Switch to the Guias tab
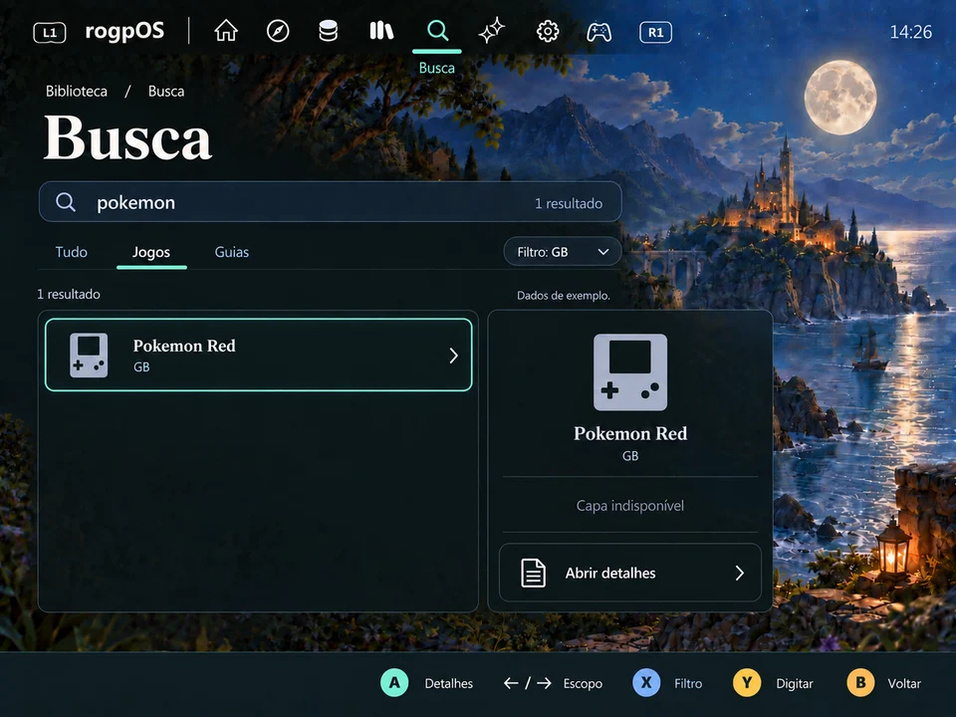 (x=232, y=252)
